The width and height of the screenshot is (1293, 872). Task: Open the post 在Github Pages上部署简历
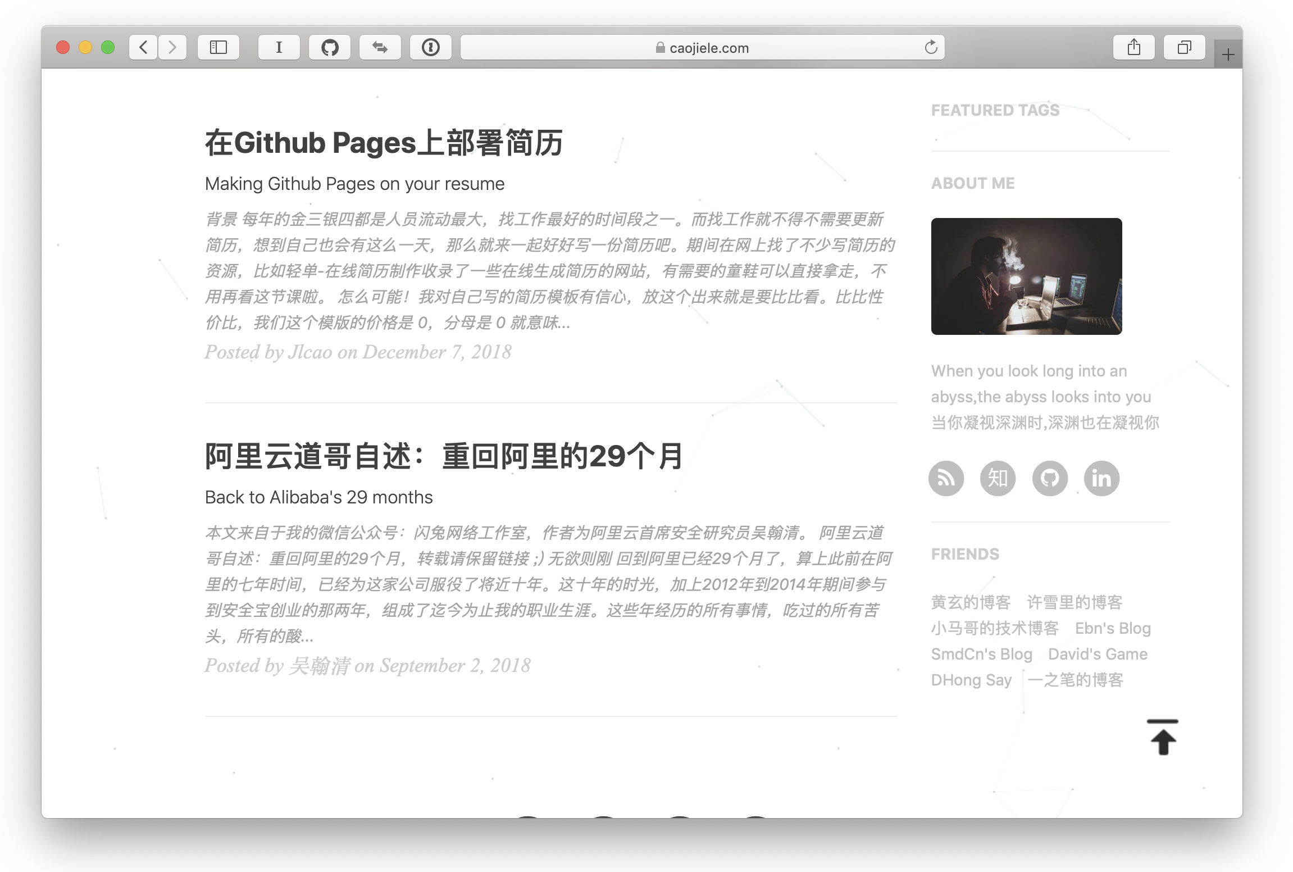385,143
